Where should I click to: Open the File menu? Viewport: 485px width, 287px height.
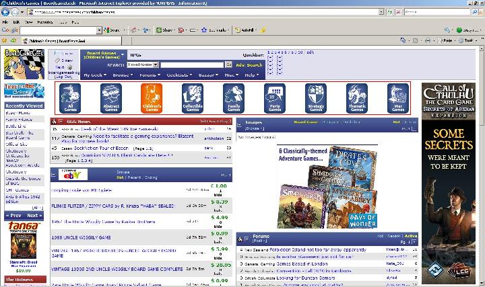5,22
